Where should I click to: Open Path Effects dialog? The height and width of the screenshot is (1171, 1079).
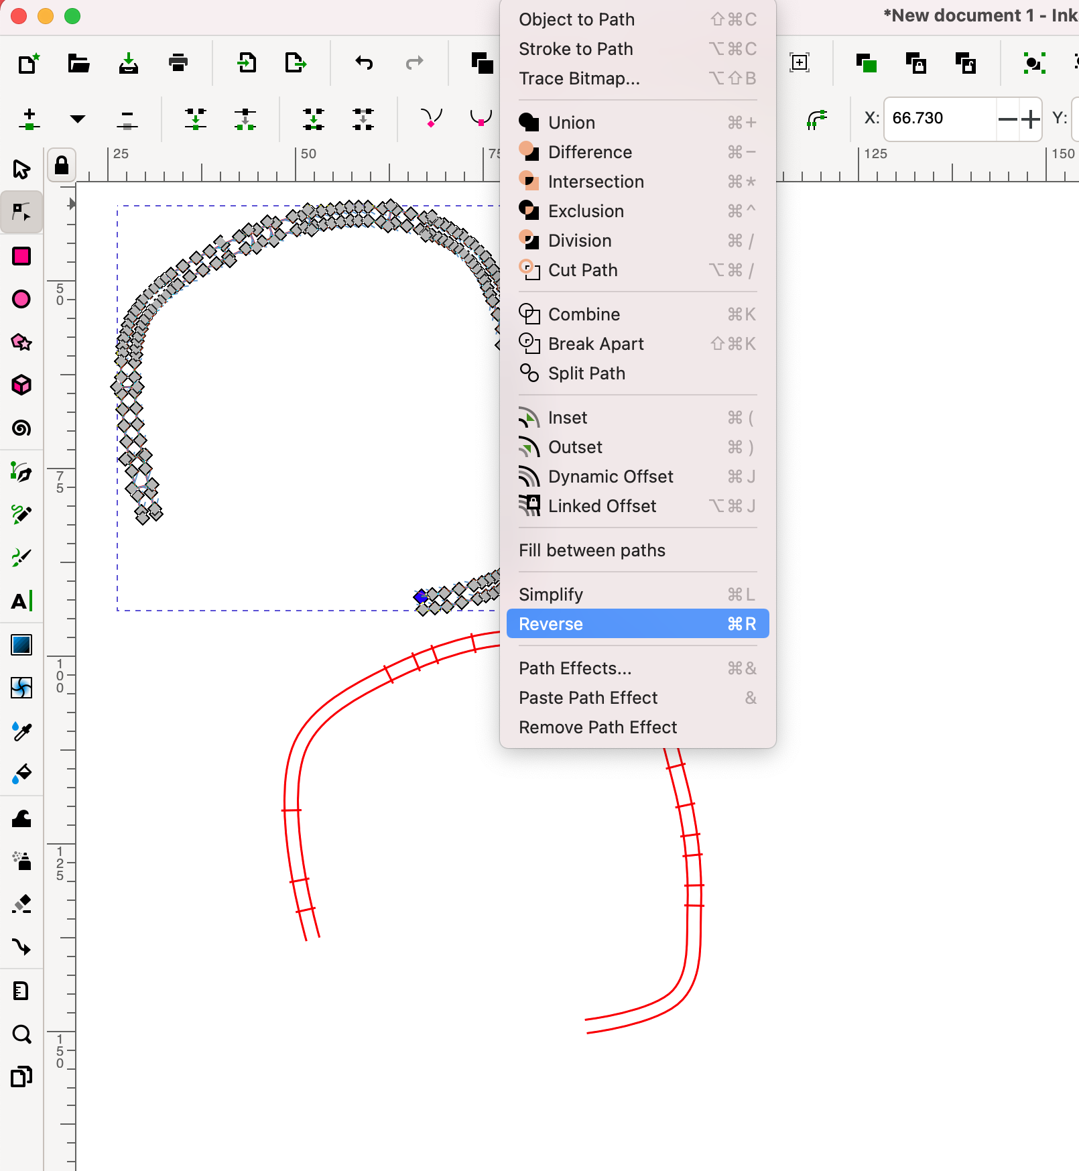[x=637, y=668]
